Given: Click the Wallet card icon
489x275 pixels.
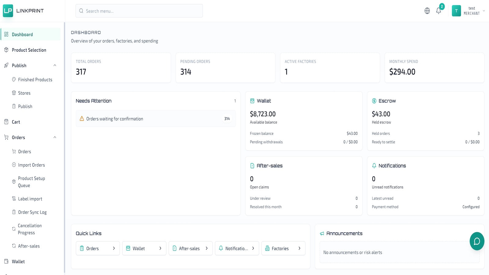Looking at the screenshot, I should click(x=252, y=101).
